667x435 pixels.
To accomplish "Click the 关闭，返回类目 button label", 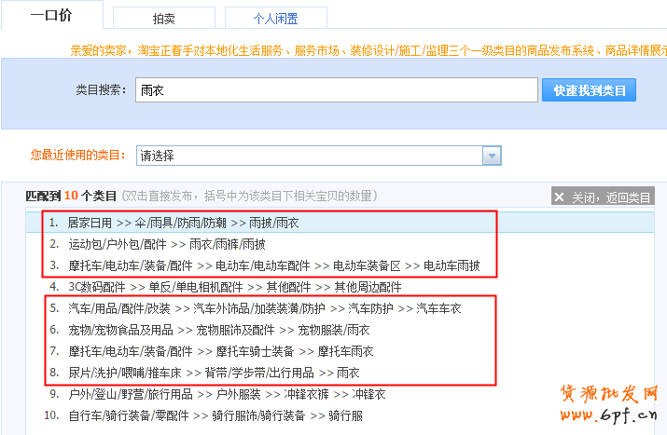I will coord(611,197).
